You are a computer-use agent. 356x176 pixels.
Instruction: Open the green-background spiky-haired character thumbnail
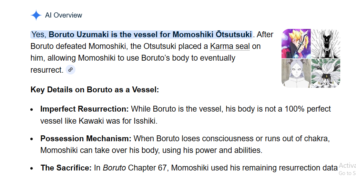326,73
